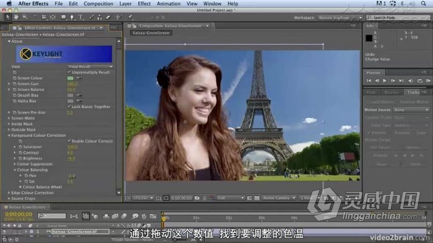
Task: Select the Unified Camera tool
Action: [44, 17]
